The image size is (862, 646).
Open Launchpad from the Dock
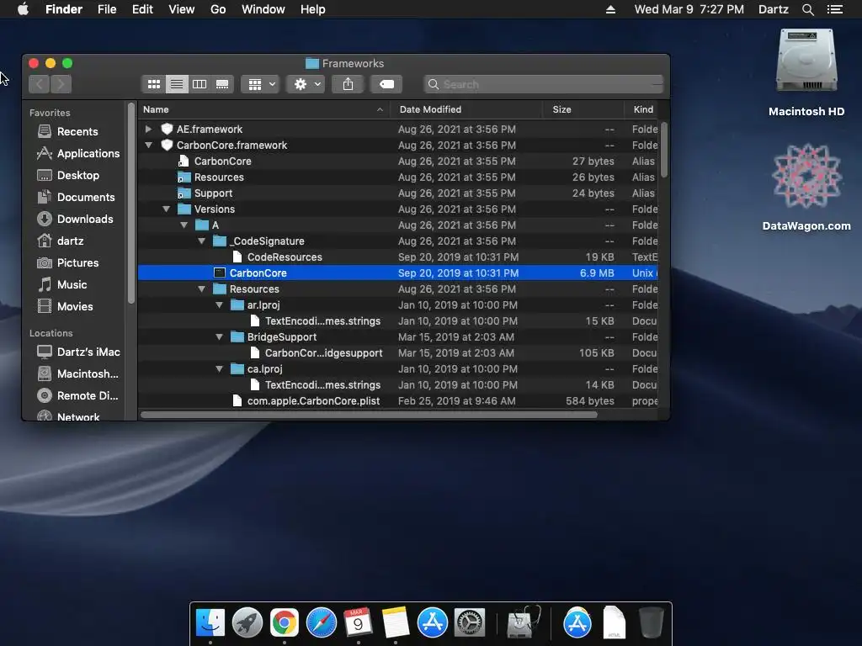247,622
